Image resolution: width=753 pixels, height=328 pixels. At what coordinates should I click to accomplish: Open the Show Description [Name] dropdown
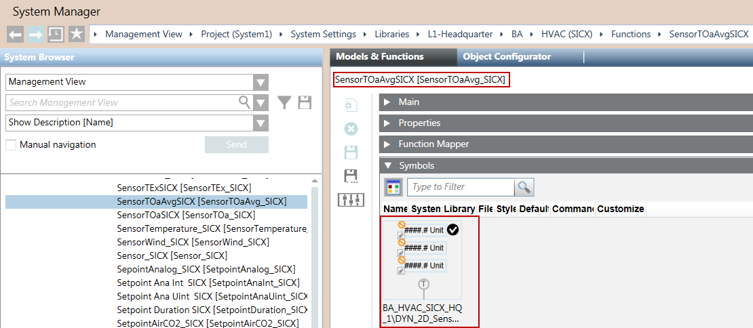coord(260,123)
